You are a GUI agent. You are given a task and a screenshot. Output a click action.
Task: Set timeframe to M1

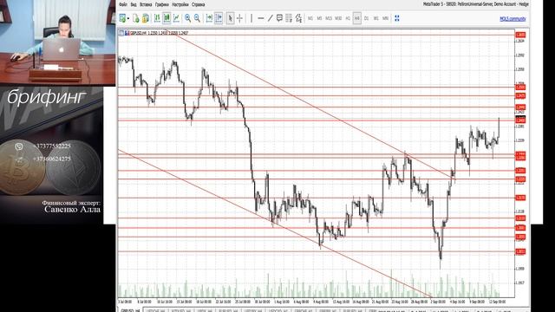310,18
